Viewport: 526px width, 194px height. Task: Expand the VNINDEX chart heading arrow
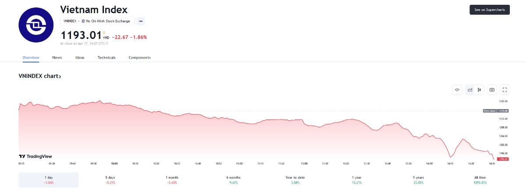(60, 77)
